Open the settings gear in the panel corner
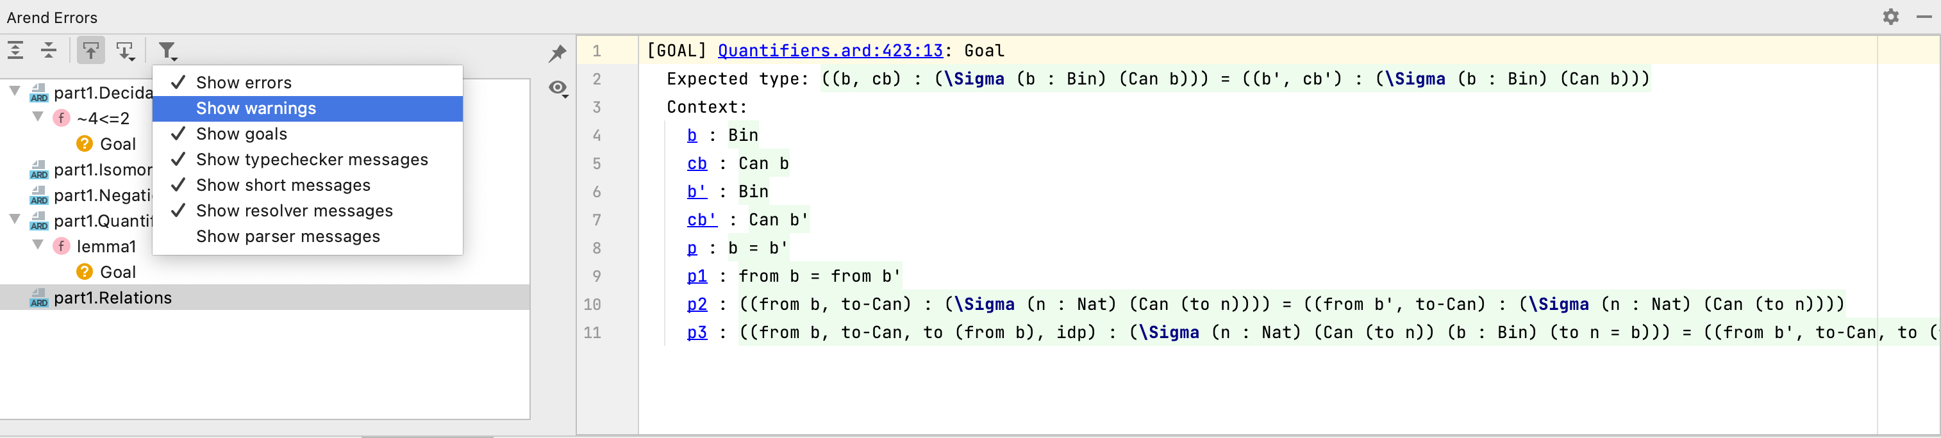 (1891, 17)
